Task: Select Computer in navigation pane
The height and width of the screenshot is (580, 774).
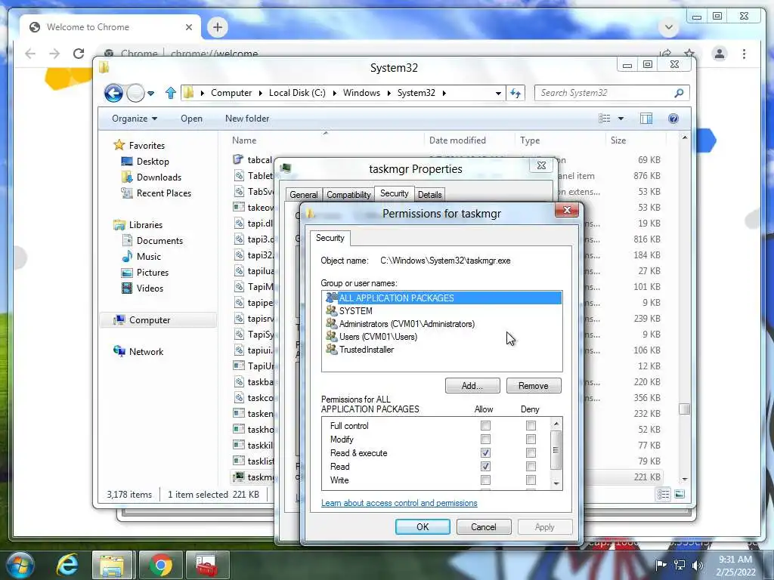Action: (158, 319)
